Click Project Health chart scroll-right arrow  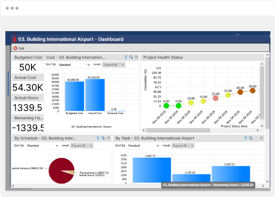[258, 130]
